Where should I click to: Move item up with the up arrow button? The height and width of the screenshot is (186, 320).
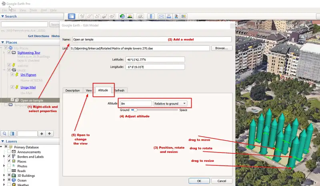[42, 133]
